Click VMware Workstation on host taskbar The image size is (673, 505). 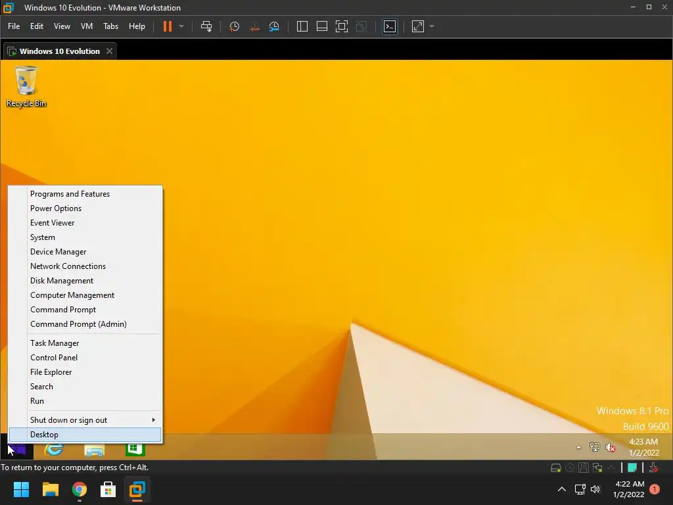pos(137,489)
